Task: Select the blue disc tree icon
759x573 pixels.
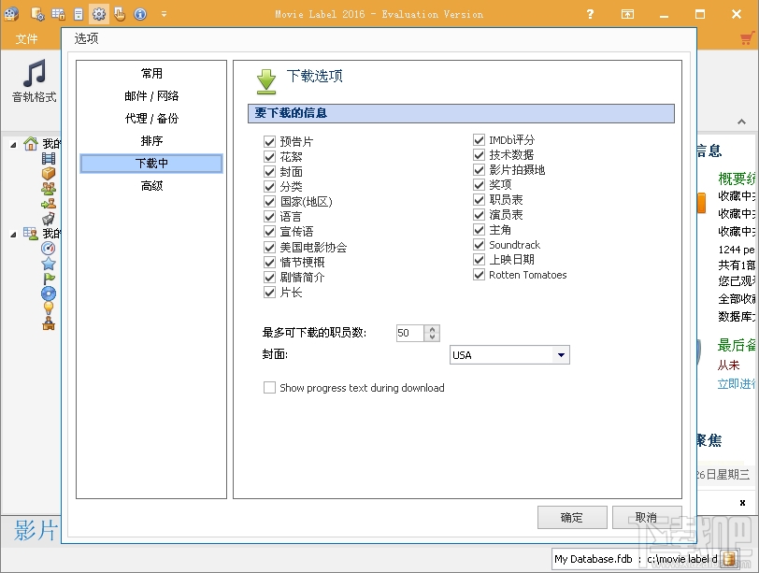Action: pyautogui.click(x=49, y=294)
